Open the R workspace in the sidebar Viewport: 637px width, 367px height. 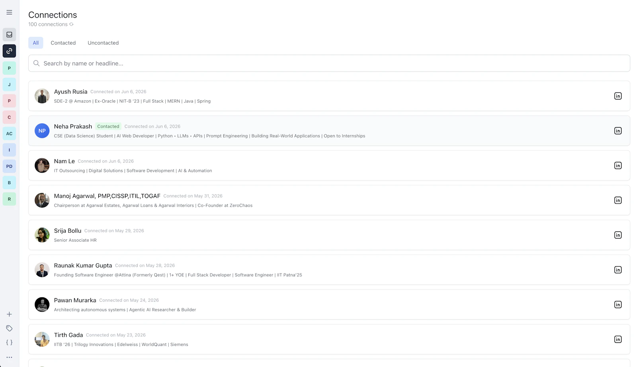[x=9, y=199]
